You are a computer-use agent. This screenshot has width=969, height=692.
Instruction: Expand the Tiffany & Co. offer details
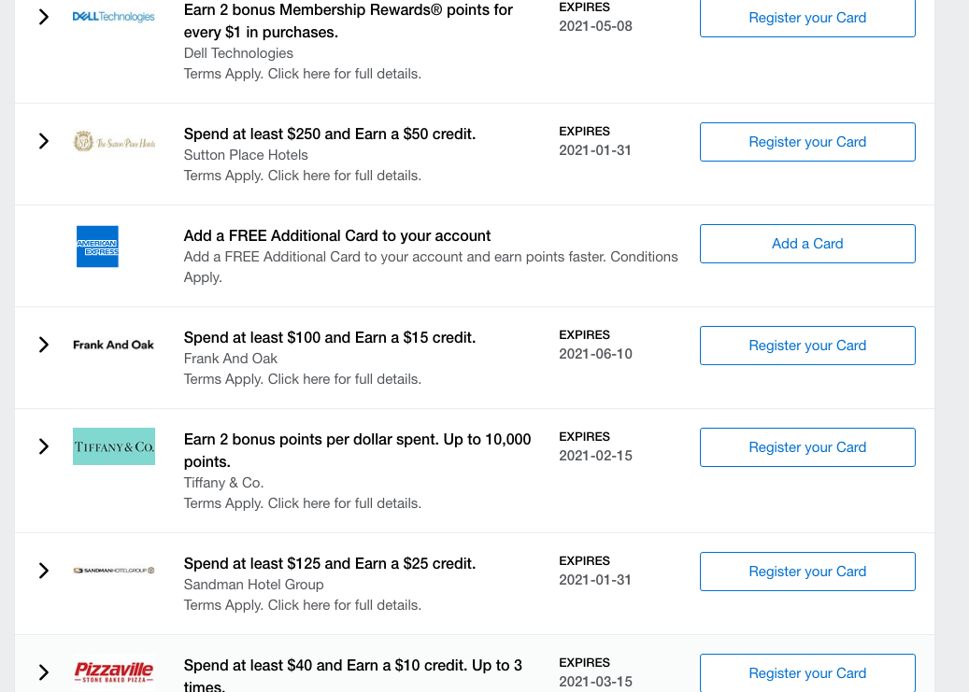[x=43, y=446]
